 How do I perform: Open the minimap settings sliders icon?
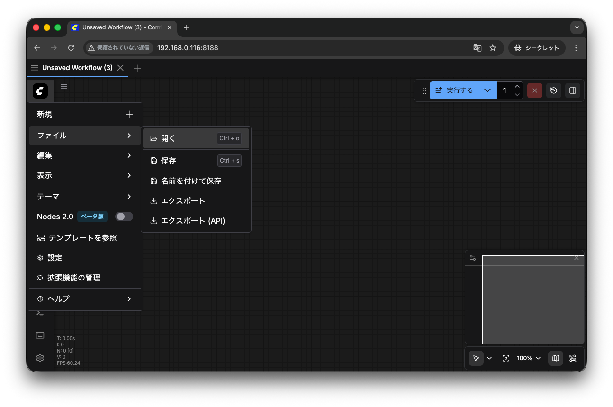coord(473,258)
